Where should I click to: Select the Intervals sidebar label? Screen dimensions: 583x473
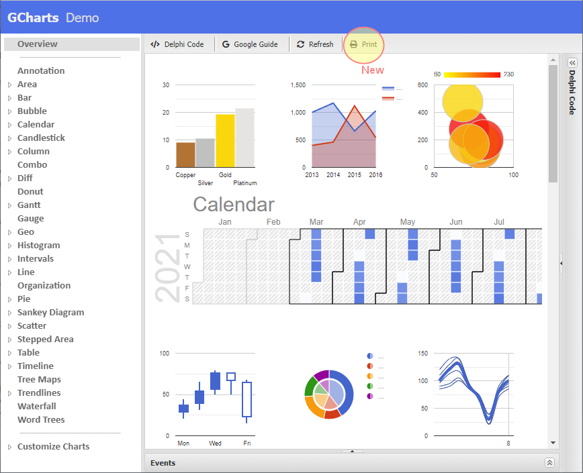[x=36, y=259]
